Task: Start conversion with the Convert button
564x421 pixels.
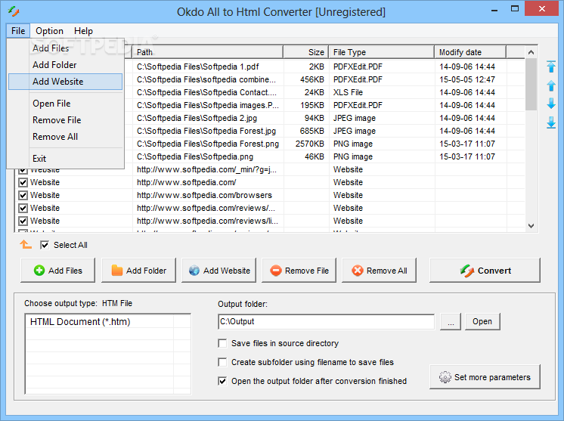Action: [485, 271]
